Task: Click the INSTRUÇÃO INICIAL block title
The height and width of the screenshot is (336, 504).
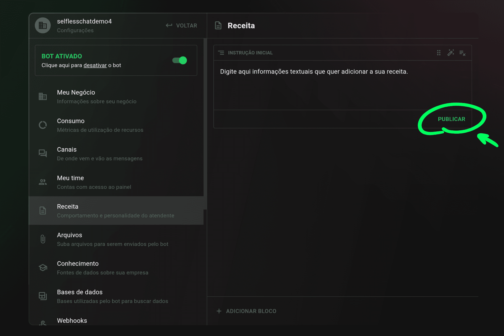Action: (250, 53)
